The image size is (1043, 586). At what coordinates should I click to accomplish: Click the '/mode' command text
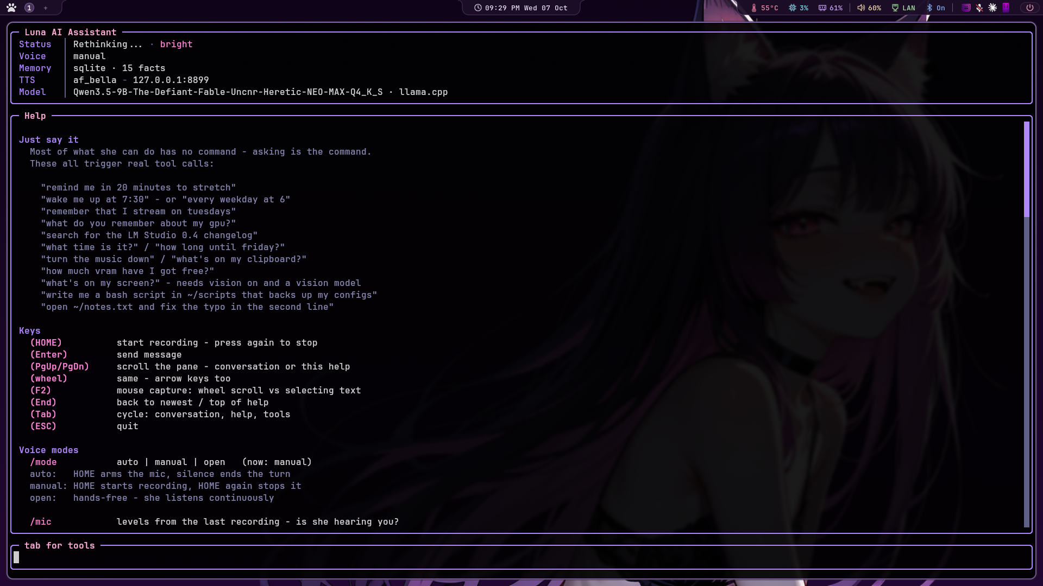(43, 462)
